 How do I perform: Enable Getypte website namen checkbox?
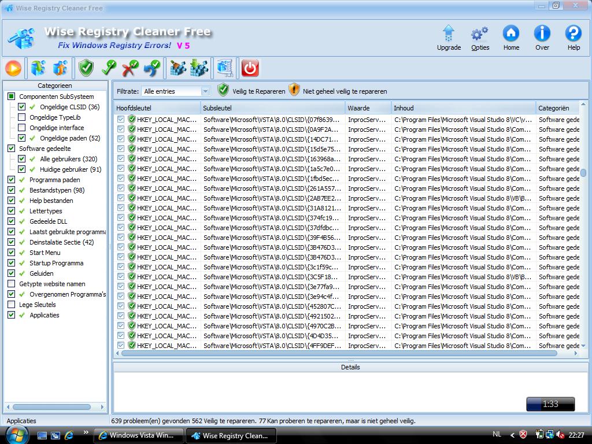coord(12,283)
